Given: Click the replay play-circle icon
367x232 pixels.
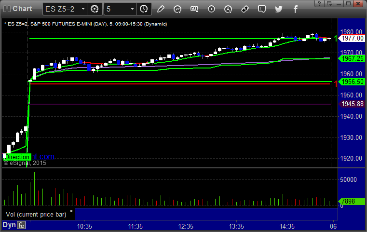Looking at the screenshot, I should click(x=211, y=9).
